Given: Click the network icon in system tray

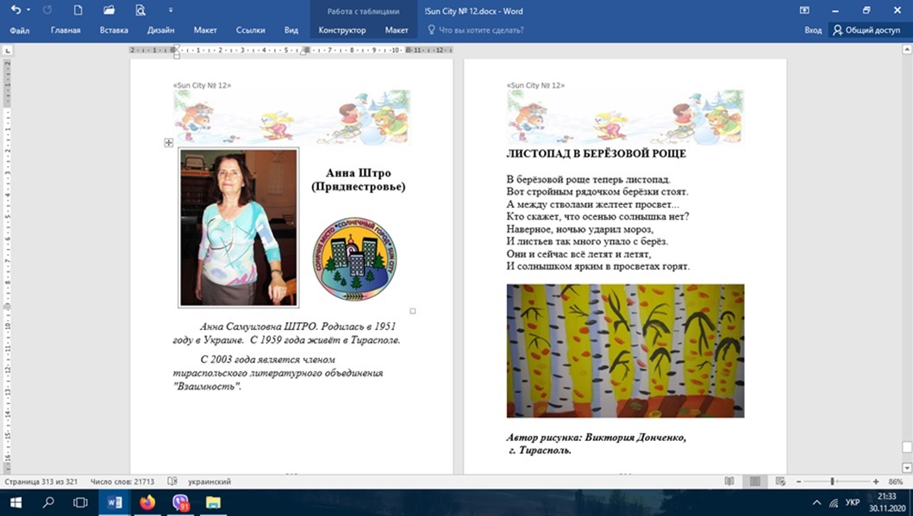Looking at the screenshot, I should [x=835, y=502].
